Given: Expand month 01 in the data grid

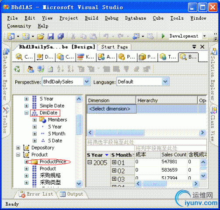Looking at the screenshot, I should tap(114, 162).
